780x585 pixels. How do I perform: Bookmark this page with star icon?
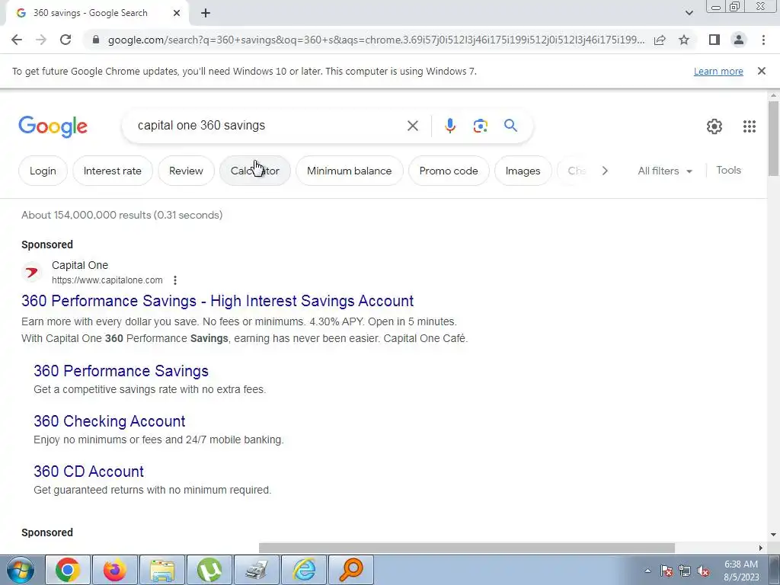coord(684,40)
